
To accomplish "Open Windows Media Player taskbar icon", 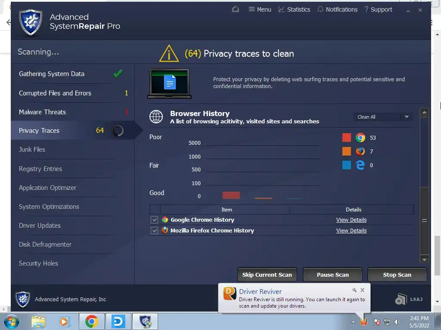I will point(64,321).
